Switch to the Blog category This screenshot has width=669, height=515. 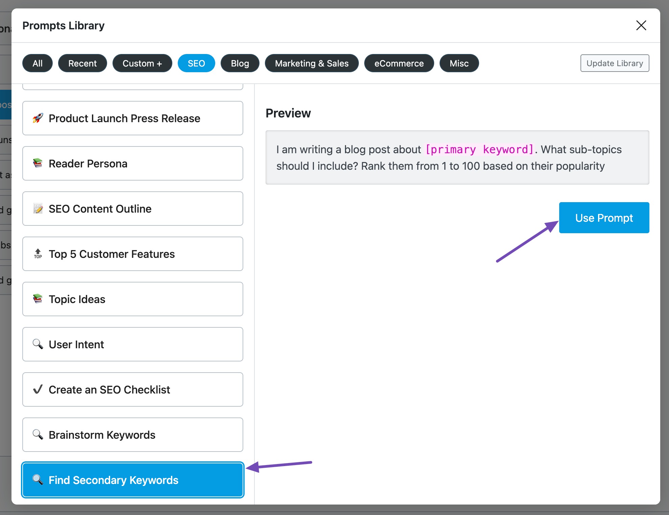tap(240, 63)
